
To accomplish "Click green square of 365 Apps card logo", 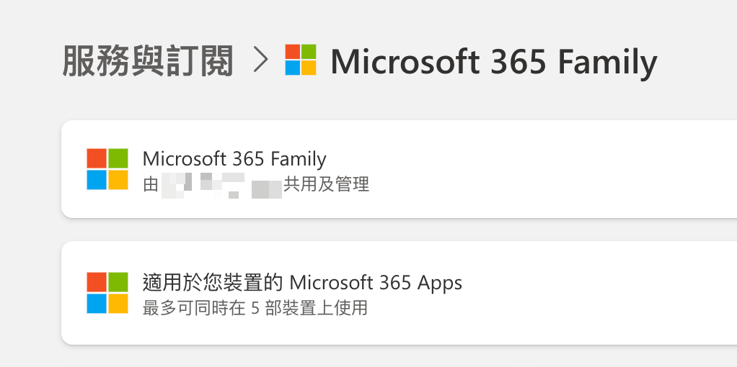I will click(118, 282).
